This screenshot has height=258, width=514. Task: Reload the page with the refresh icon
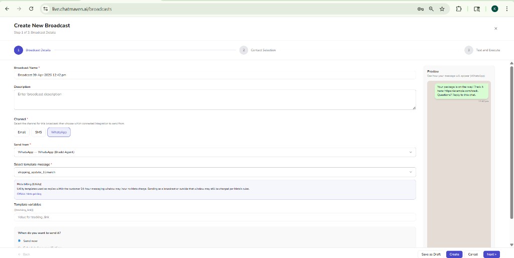click(31, 9)
